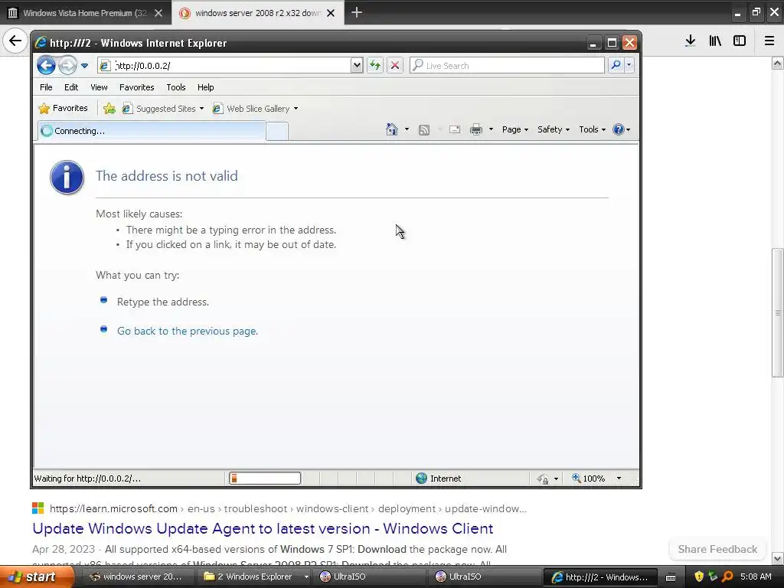Click the page loading progress bar

pyautogui.click(x=265, y=479)
